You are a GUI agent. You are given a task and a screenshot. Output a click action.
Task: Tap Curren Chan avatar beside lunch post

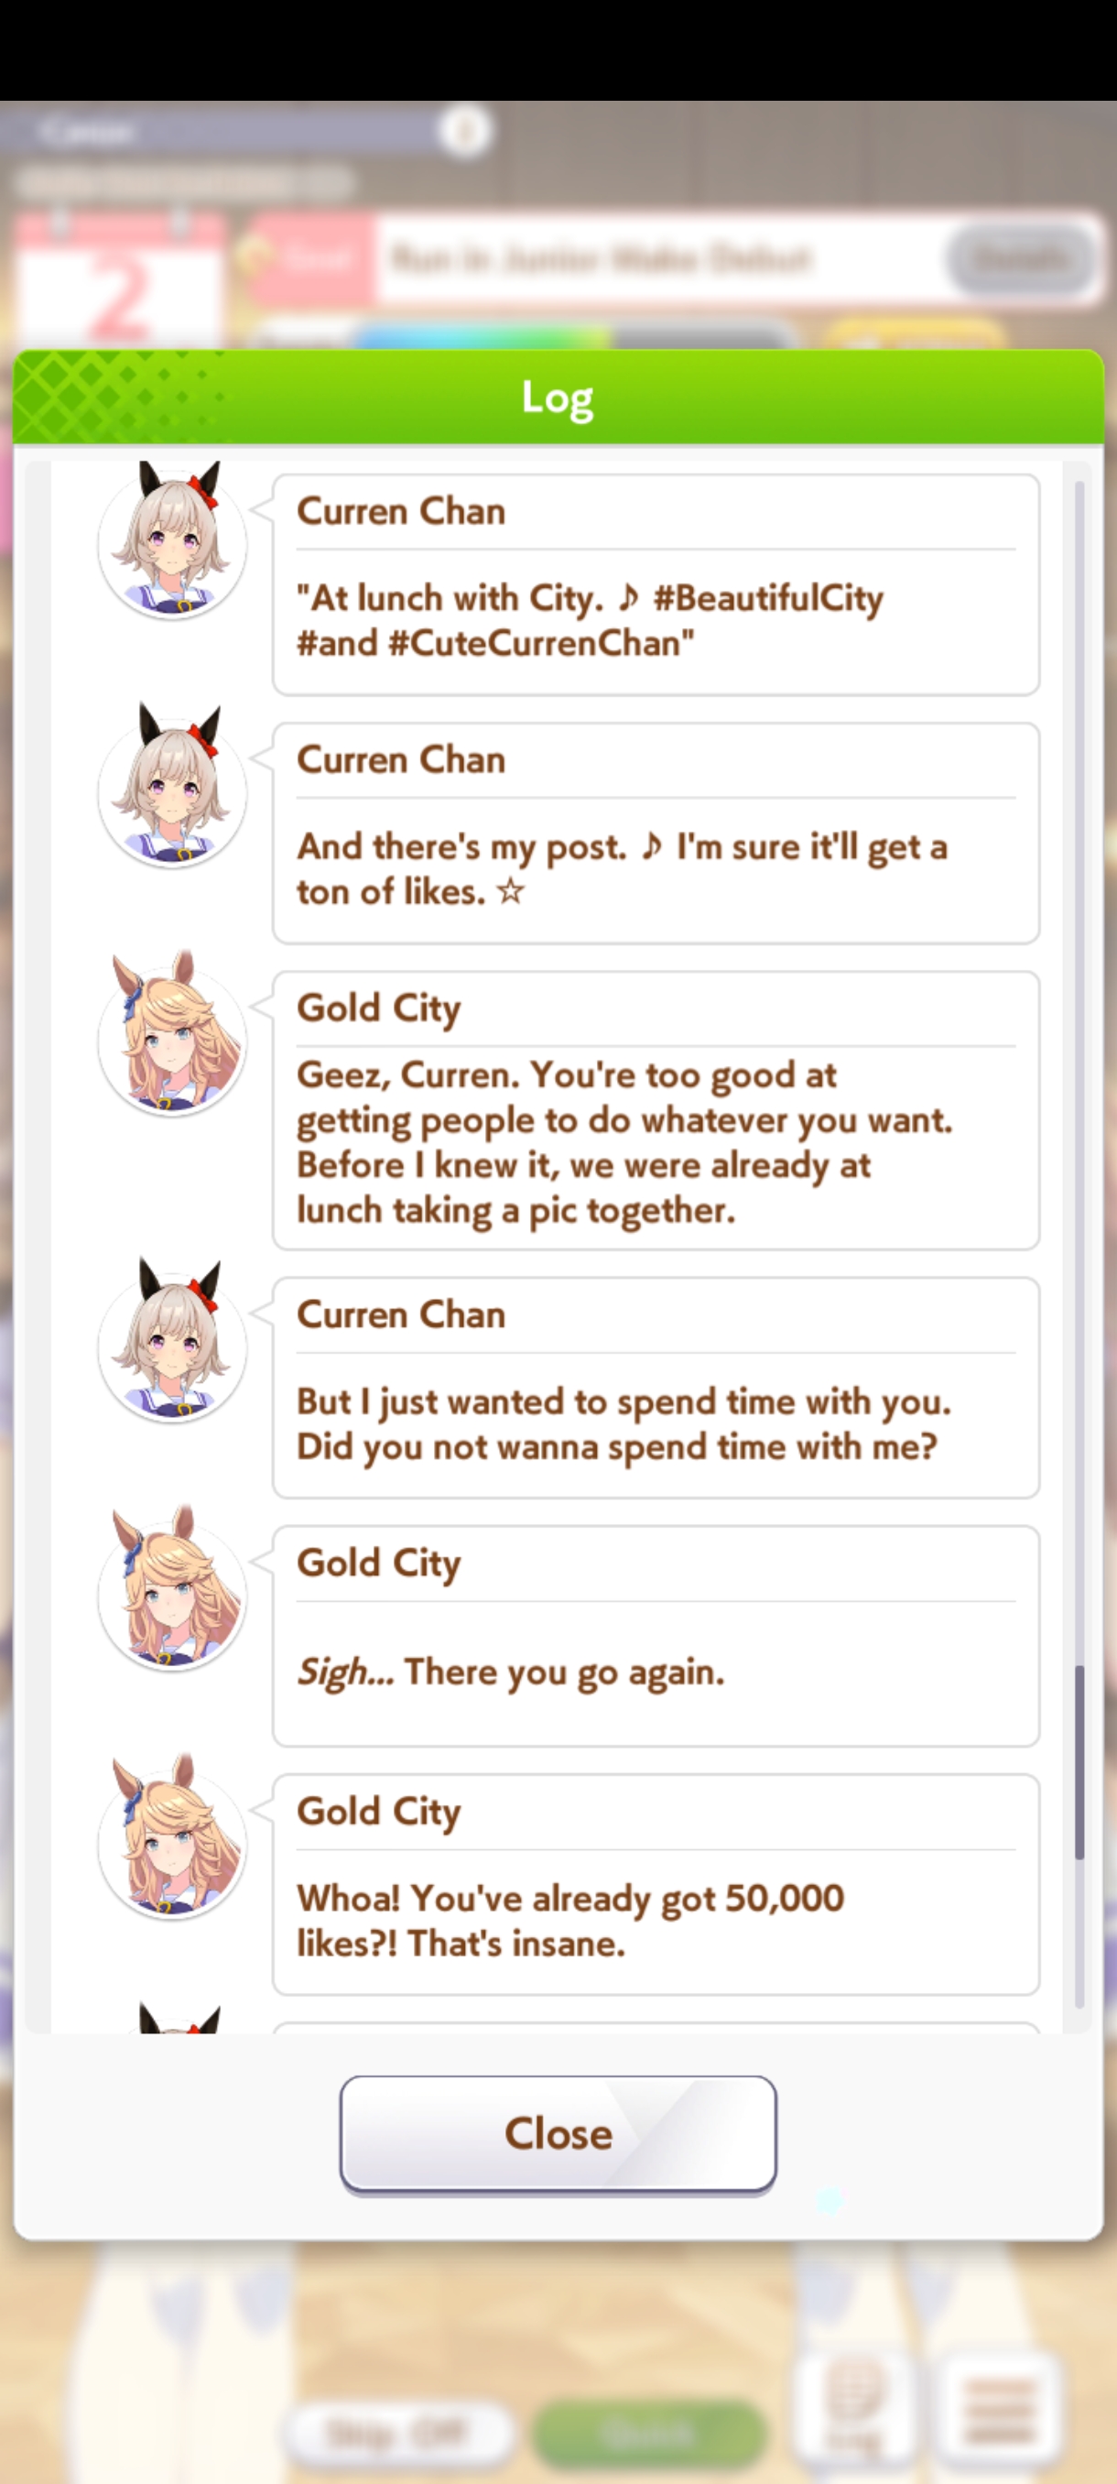click(x=172, y=542)
